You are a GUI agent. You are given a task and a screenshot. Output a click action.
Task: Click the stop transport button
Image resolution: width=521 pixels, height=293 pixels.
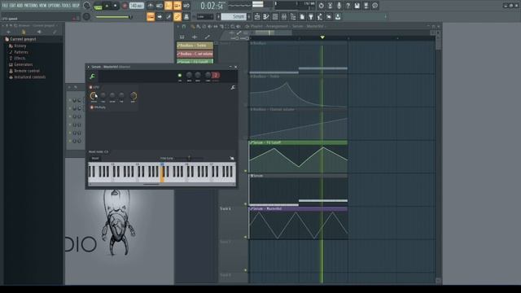click(116, 6)
